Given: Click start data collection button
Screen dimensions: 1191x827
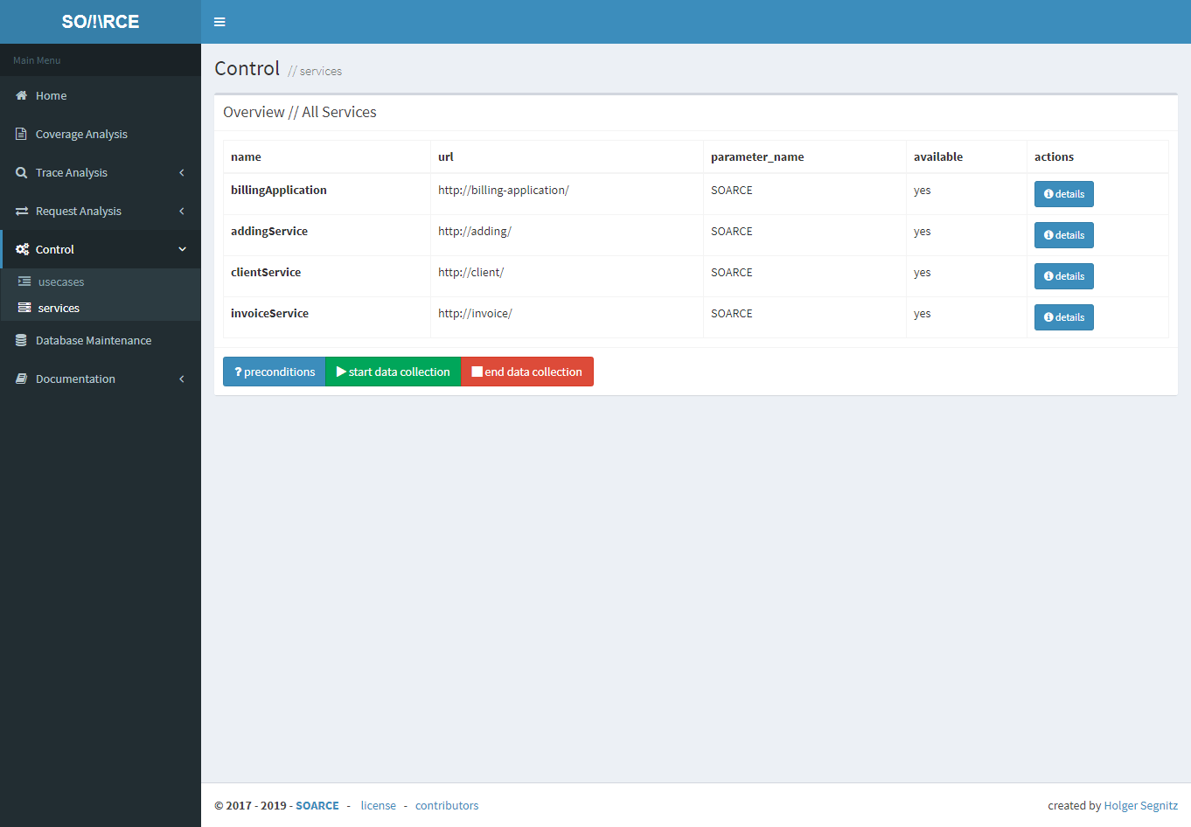Looking at the screenshot, I should click(394, 372).
